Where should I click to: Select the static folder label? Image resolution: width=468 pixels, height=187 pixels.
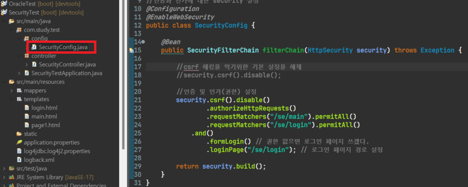(31, 134)
